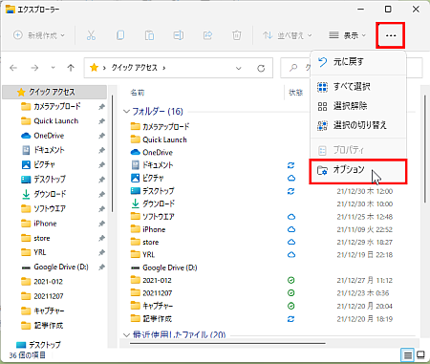Go back with the left arrow

coord(13,68)
